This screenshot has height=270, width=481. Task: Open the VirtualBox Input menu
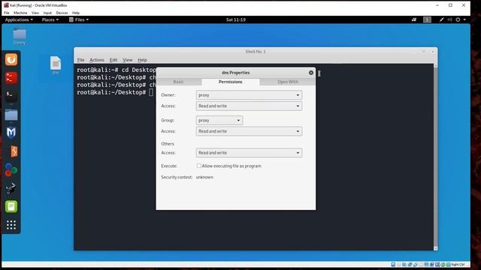tap(47, 13)
